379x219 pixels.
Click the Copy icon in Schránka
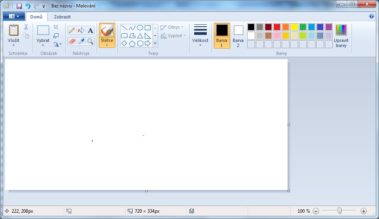click(x=26, y=36)
